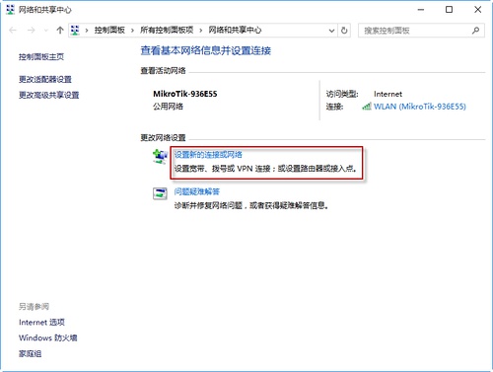Click the window title bar network icon
Screen dimensions: 493x372
point(11,10)
